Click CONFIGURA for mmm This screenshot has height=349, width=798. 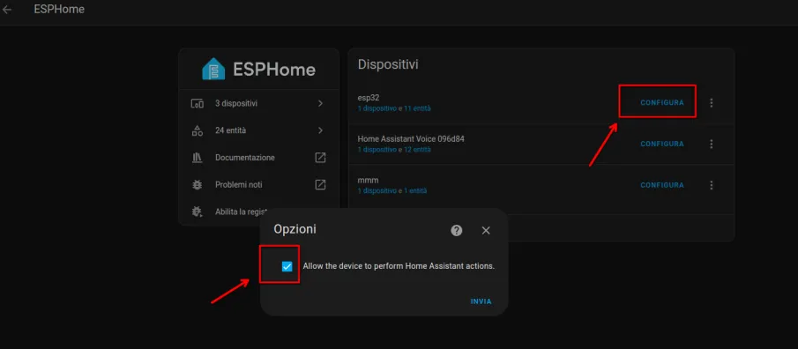coord(662,185)
